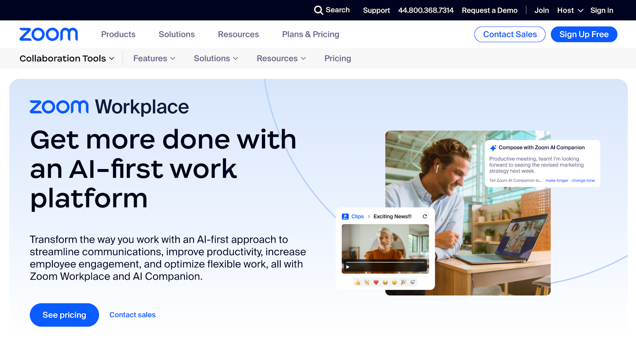Click the blue Clips icon

(x=345, y=216)
